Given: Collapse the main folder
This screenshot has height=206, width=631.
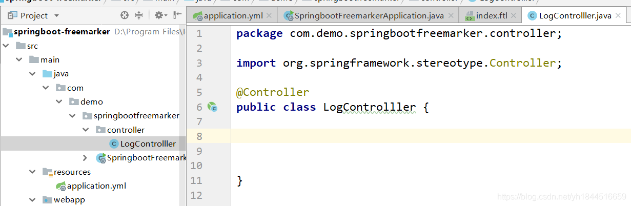Looking at the screenshot, I should 19,59.
